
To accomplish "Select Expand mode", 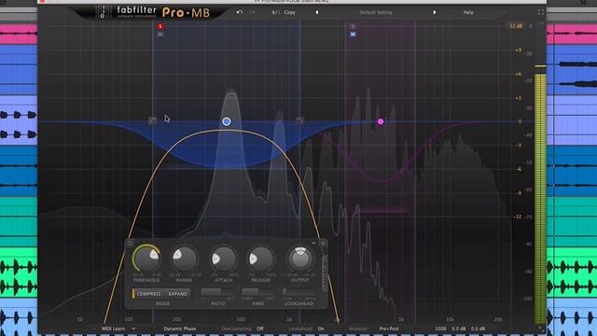I will [177, 294].
